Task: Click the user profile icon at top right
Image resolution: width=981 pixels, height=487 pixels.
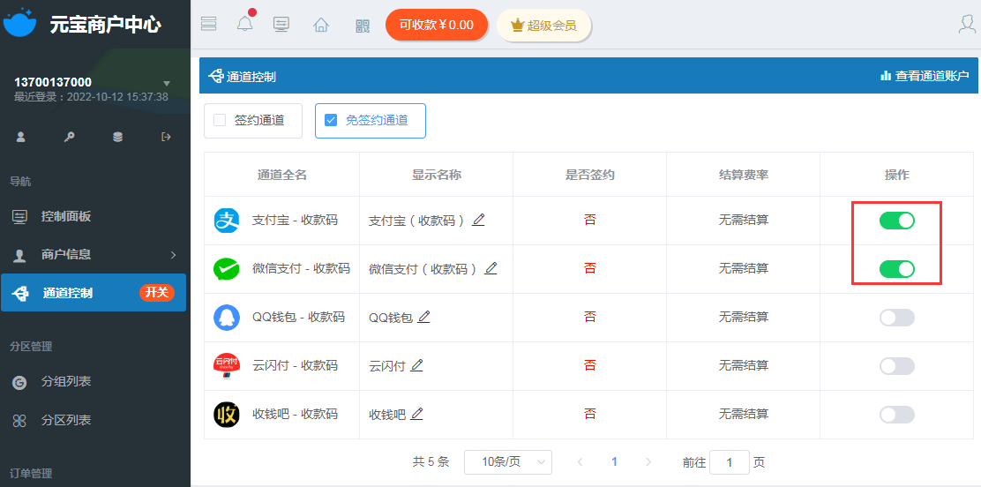Action: (x=966, y=25)
